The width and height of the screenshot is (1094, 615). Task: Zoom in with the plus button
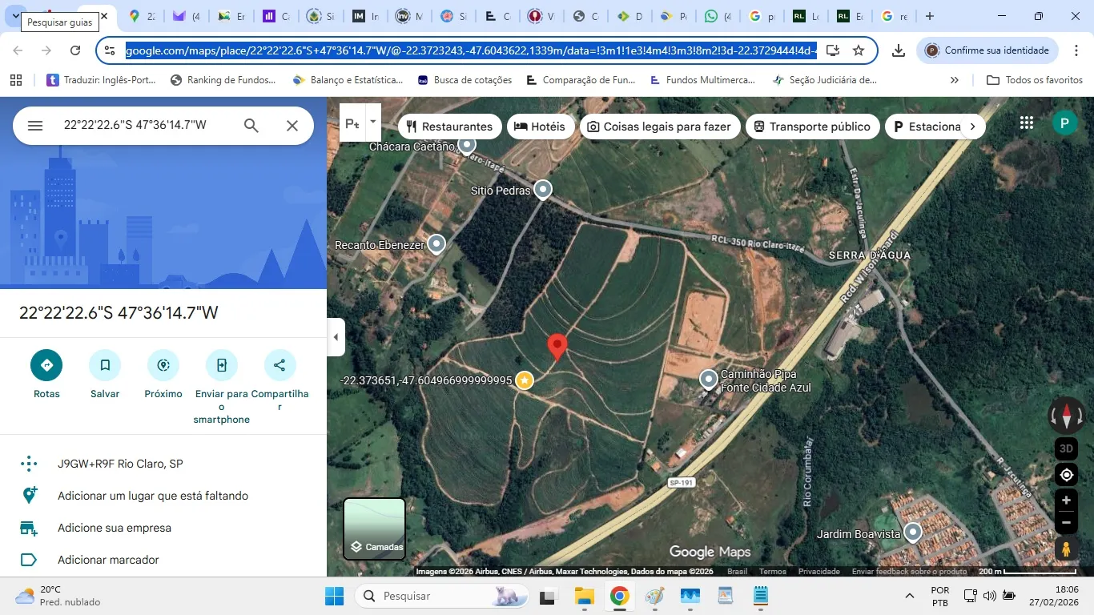[x=1066, y=500]
